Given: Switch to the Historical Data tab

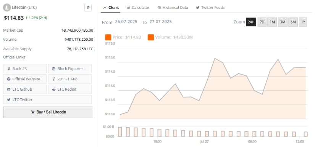Looking at the screenshot, I should [173, 8].
